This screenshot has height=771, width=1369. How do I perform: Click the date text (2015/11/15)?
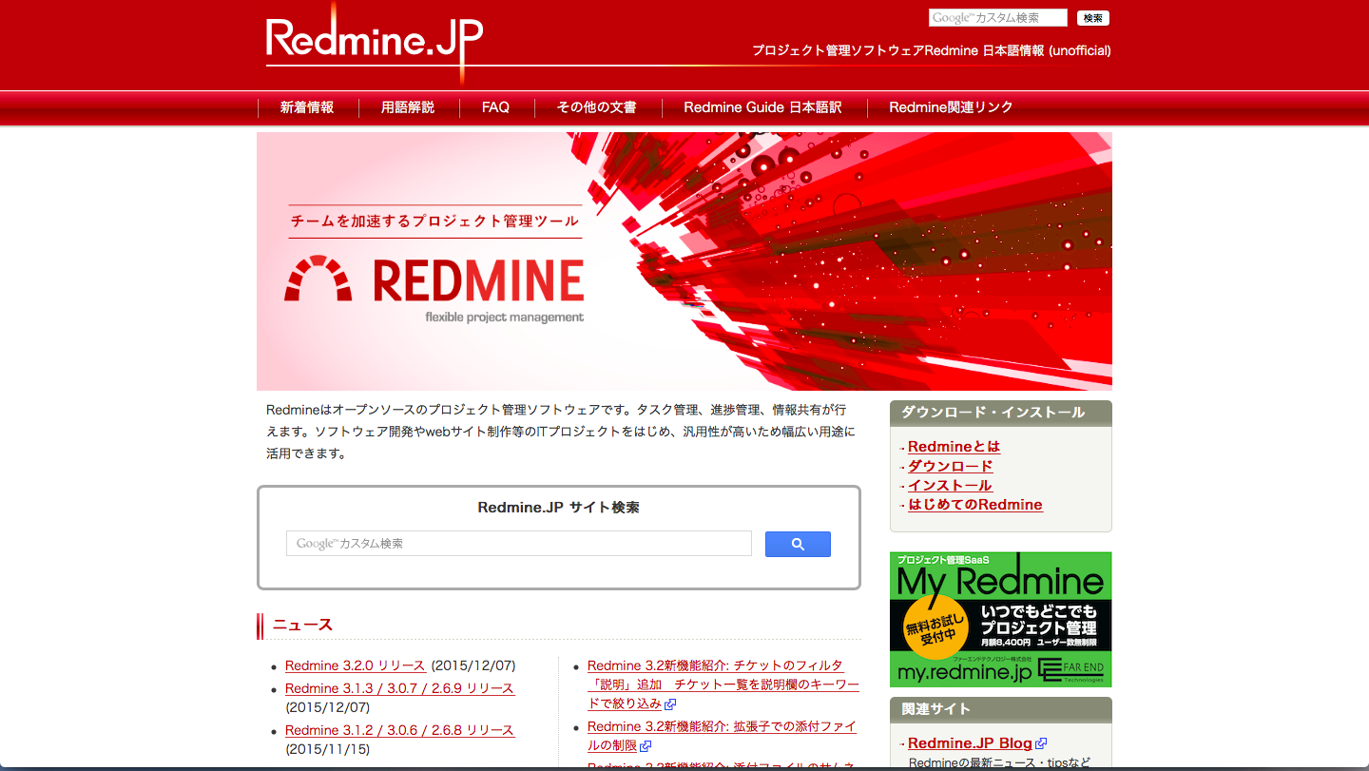(327, 749)
